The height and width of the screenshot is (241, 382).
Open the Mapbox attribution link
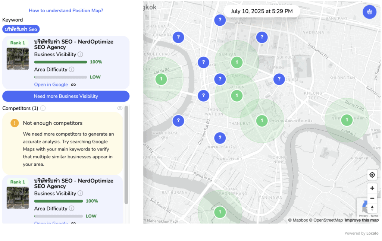298,220
